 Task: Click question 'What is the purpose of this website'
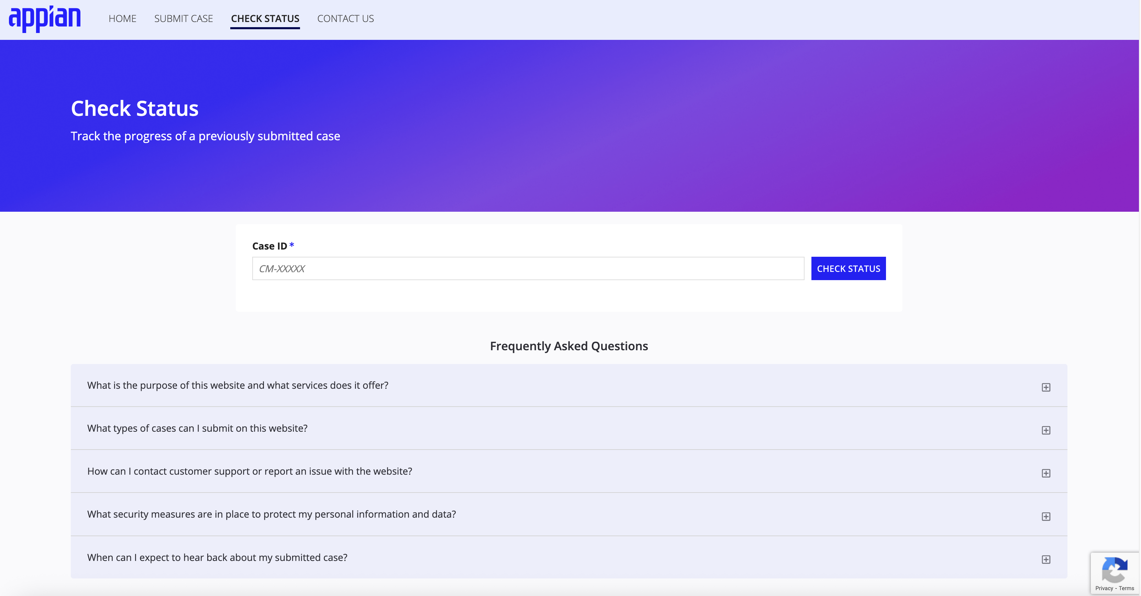point(237,386)
